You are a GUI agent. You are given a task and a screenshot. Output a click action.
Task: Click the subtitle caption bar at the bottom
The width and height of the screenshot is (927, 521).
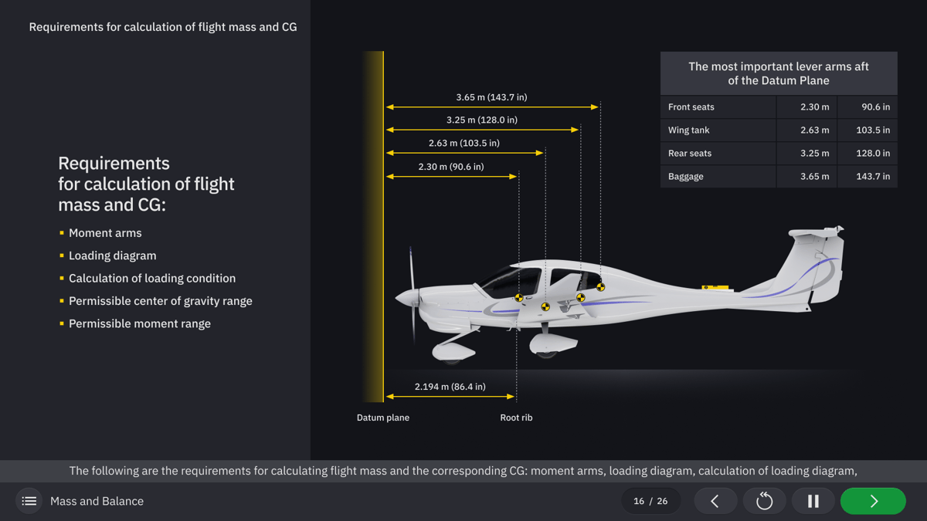[x=463, y=470]
